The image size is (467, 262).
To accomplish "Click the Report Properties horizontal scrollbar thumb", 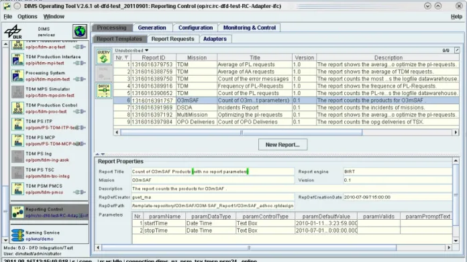I will click(249, 247).
